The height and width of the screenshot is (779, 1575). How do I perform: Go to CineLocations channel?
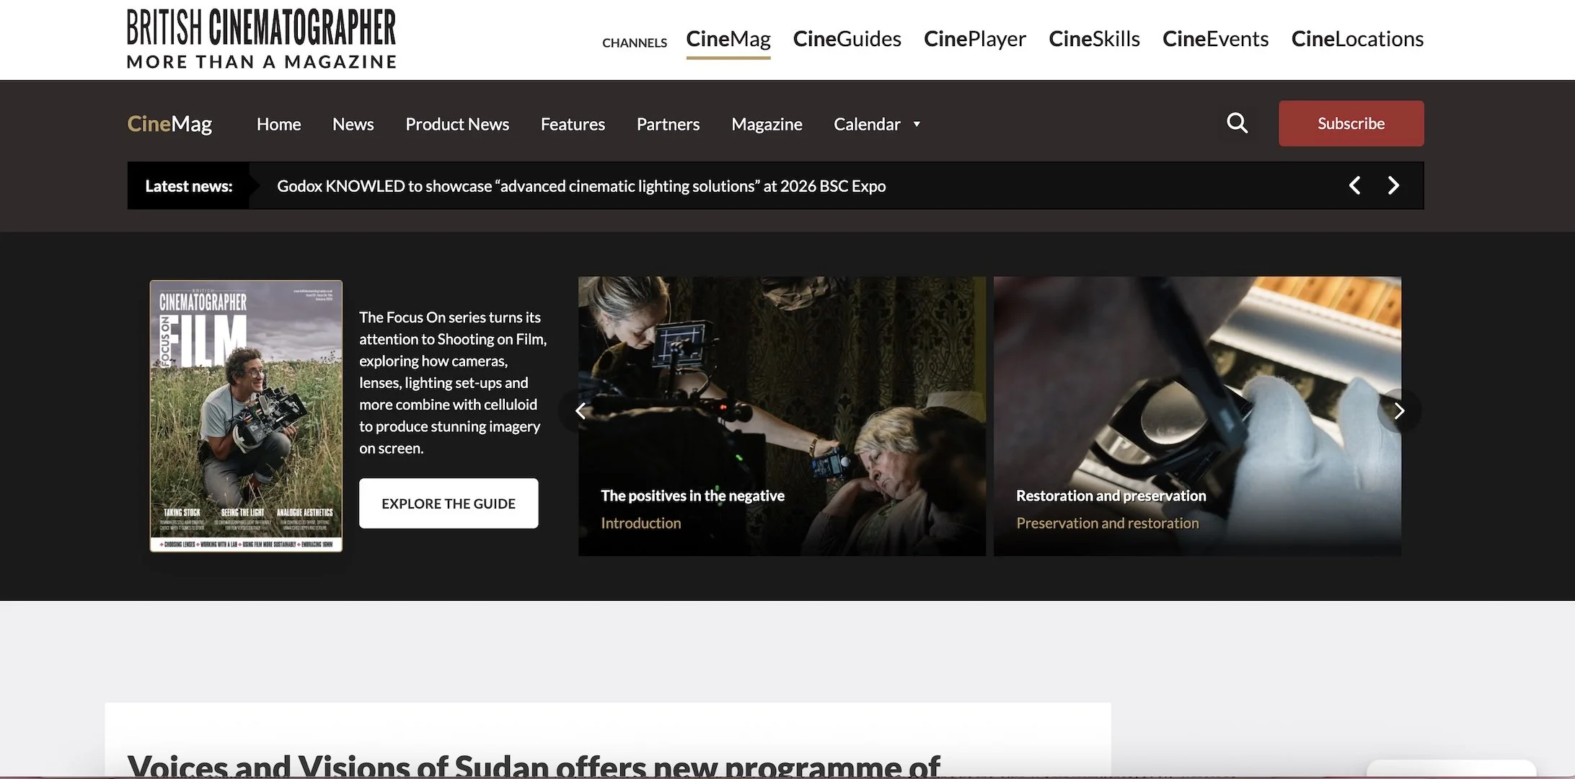click(1356, 39)
